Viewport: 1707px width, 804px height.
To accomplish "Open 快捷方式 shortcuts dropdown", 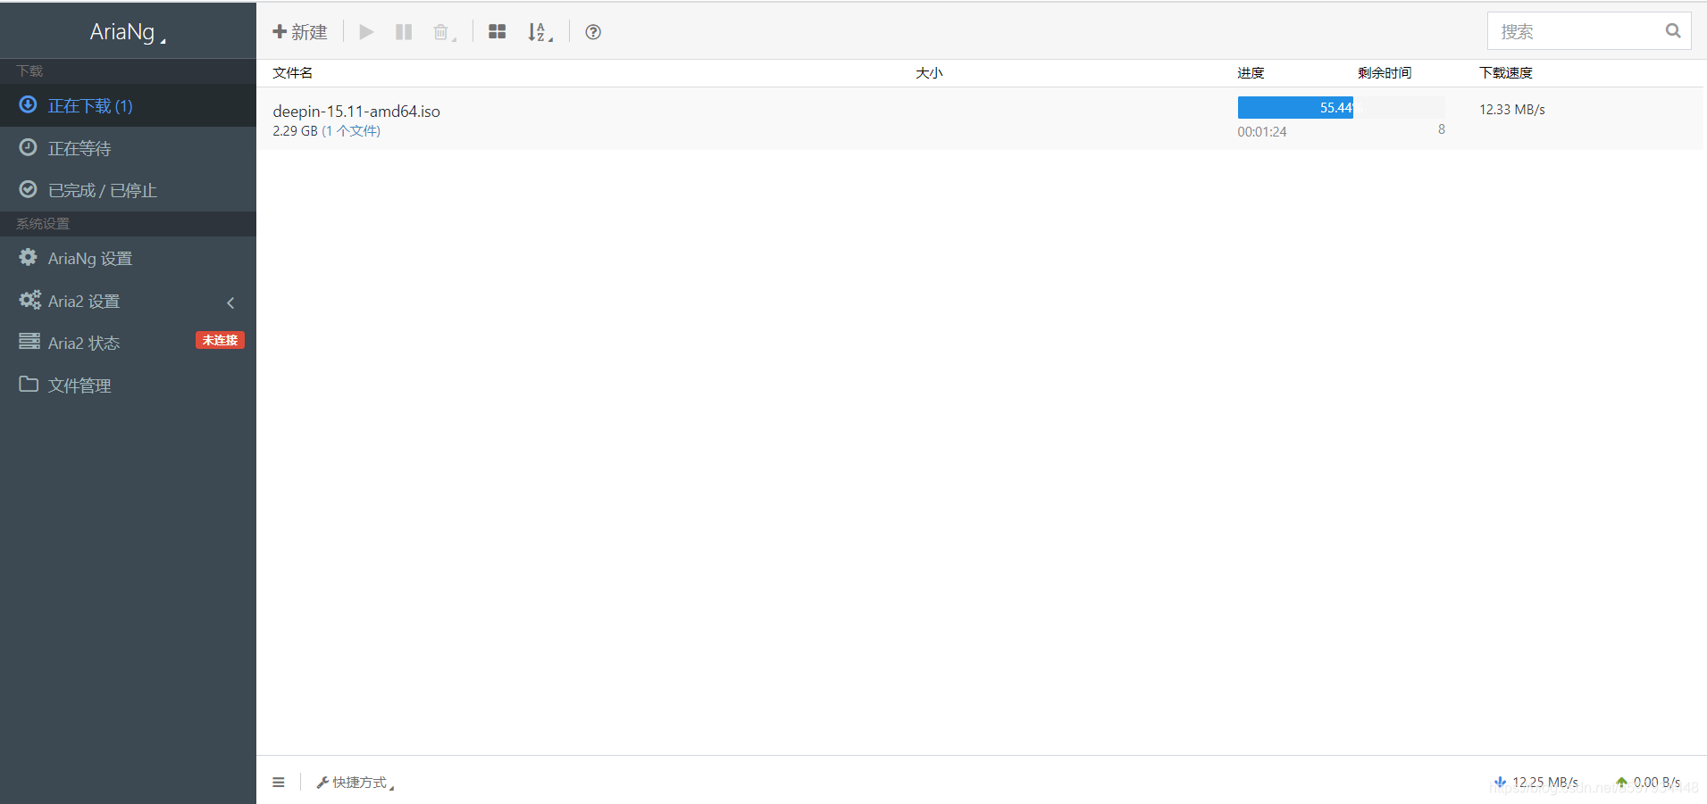I will pyautogui.click(x=356, y=783).
